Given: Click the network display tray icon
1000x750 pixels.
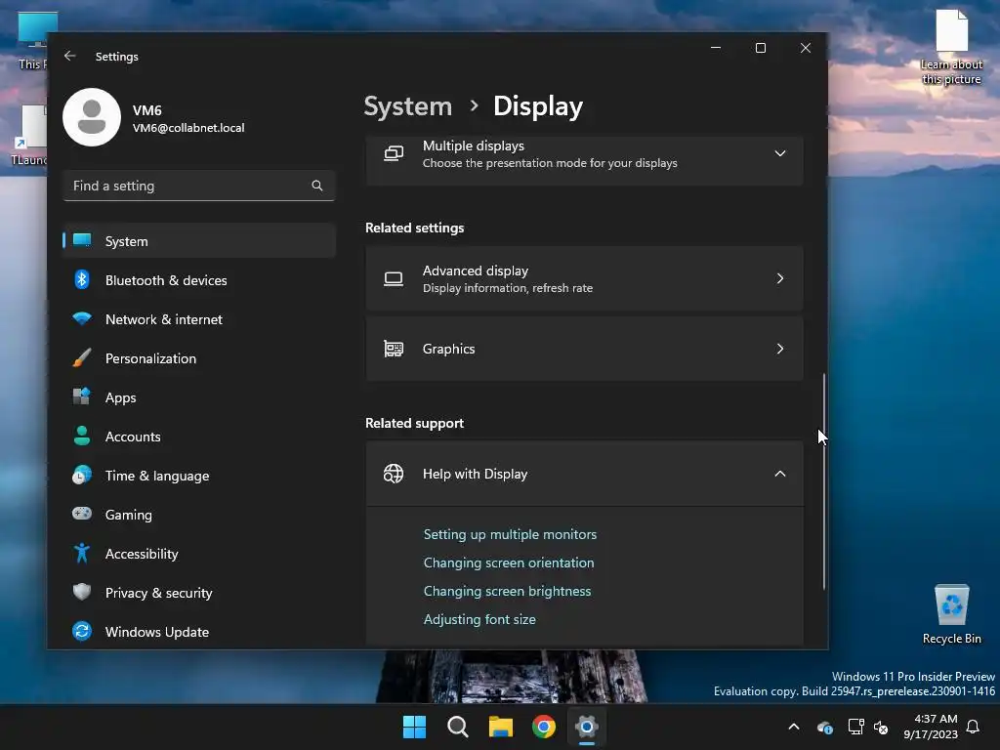Looking at the screenshot, I should point(855,727).
